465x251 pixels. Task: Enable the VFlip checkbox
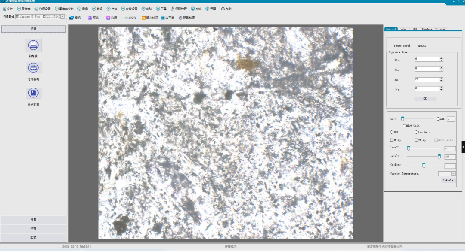click(416, 140)
